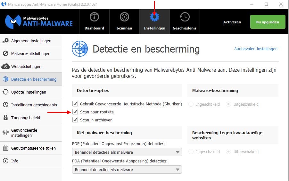Screen dimensions: 289x181
Task: Open Info in sidebar
Action: (31, 161)
